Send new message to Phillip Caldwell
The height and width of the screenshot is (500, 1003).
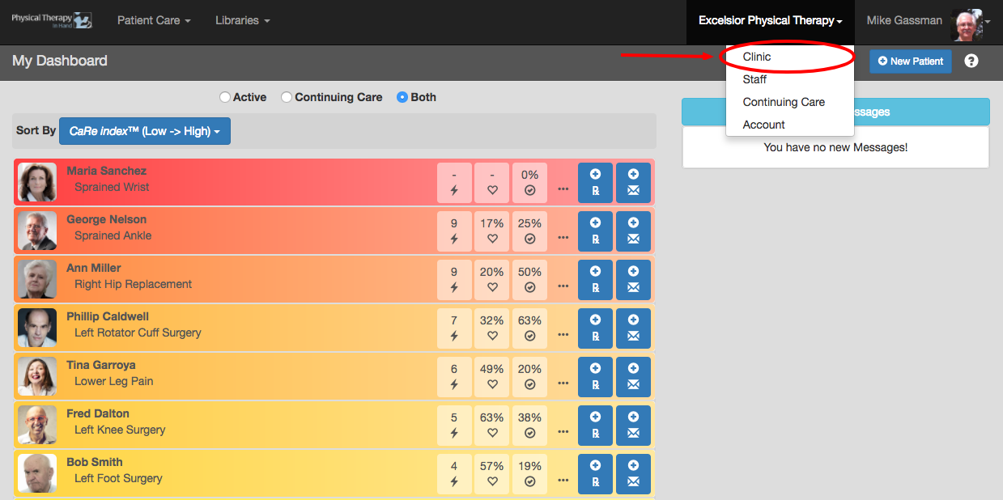[x=633, y=328]
